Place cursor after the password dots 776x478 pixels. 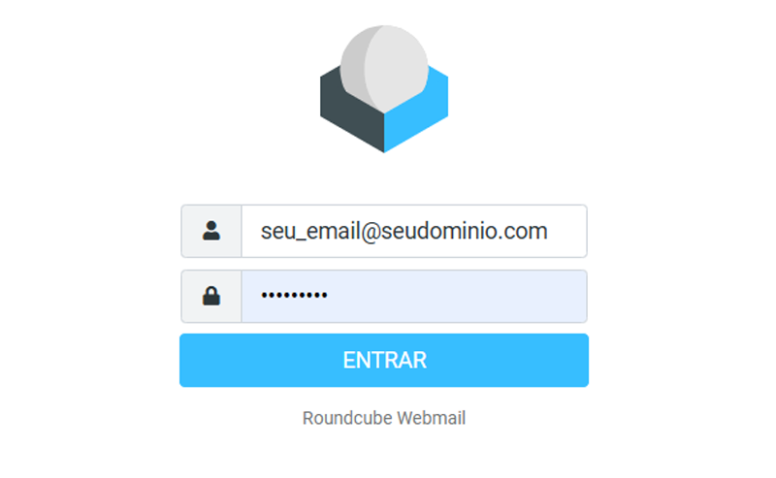pyautogui.click(x=329, y=296)
